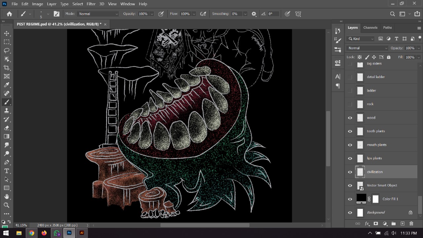The image size is (423, 238).
Task: Select the Path Selection arrow tool
Action: pyautogui.click(x=7, y=179)
